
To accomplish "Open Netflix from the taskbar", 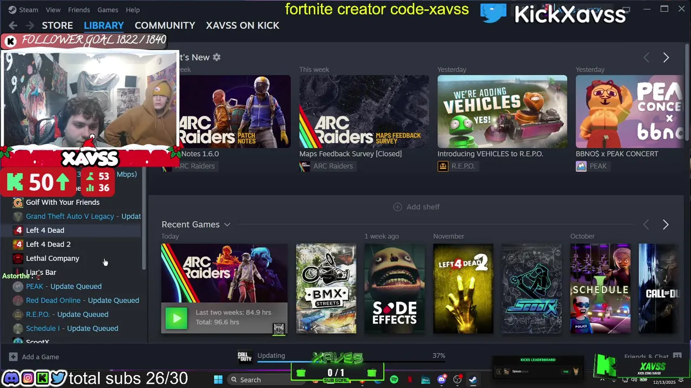I will [410, 379].
